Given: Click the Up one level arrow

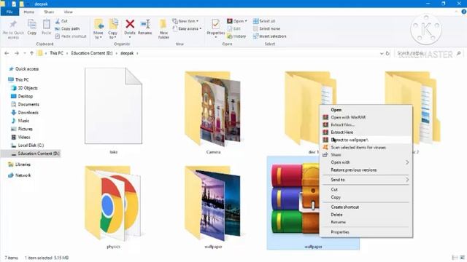Looking at the screenshot, I should point(31,53).
